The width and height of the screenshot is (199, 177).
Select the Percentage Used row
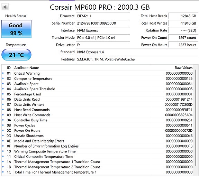pos(97,94)
